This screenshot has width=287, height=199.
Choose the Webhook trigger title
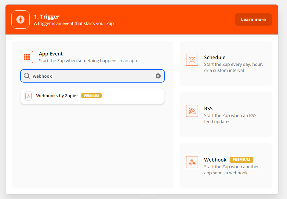tap(215, 160)
